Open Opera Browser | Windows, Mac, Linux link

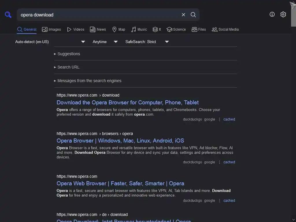pos(120,141)
